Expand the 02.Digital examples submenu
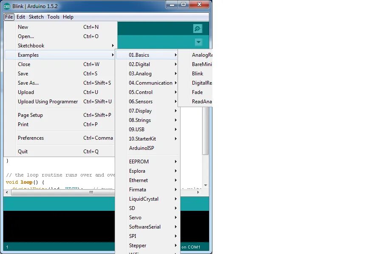Screen dimensions: 367x254 (147, 64)
